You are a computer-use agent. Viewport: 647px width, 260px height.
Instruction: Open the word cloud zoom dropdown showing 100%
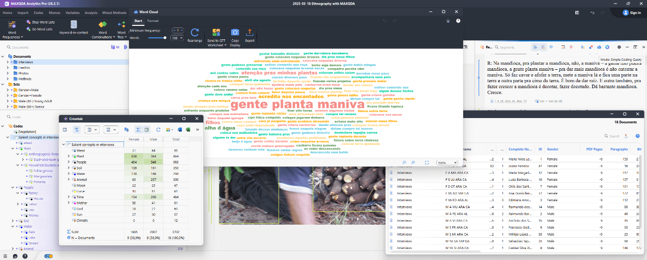(x=447, y=162)
